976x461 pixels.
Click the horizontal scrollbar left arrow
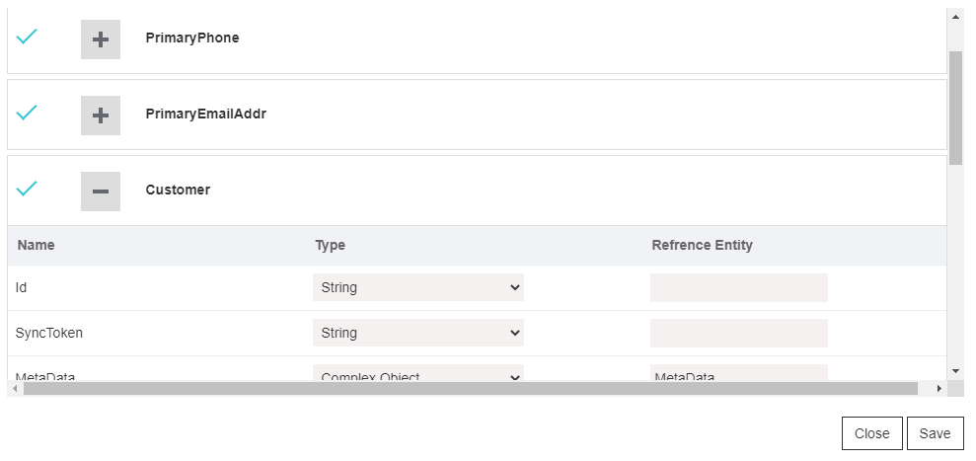15,389
